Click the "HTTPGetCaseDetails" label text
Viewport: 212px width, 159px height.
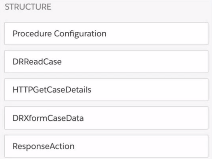point(52,89)
